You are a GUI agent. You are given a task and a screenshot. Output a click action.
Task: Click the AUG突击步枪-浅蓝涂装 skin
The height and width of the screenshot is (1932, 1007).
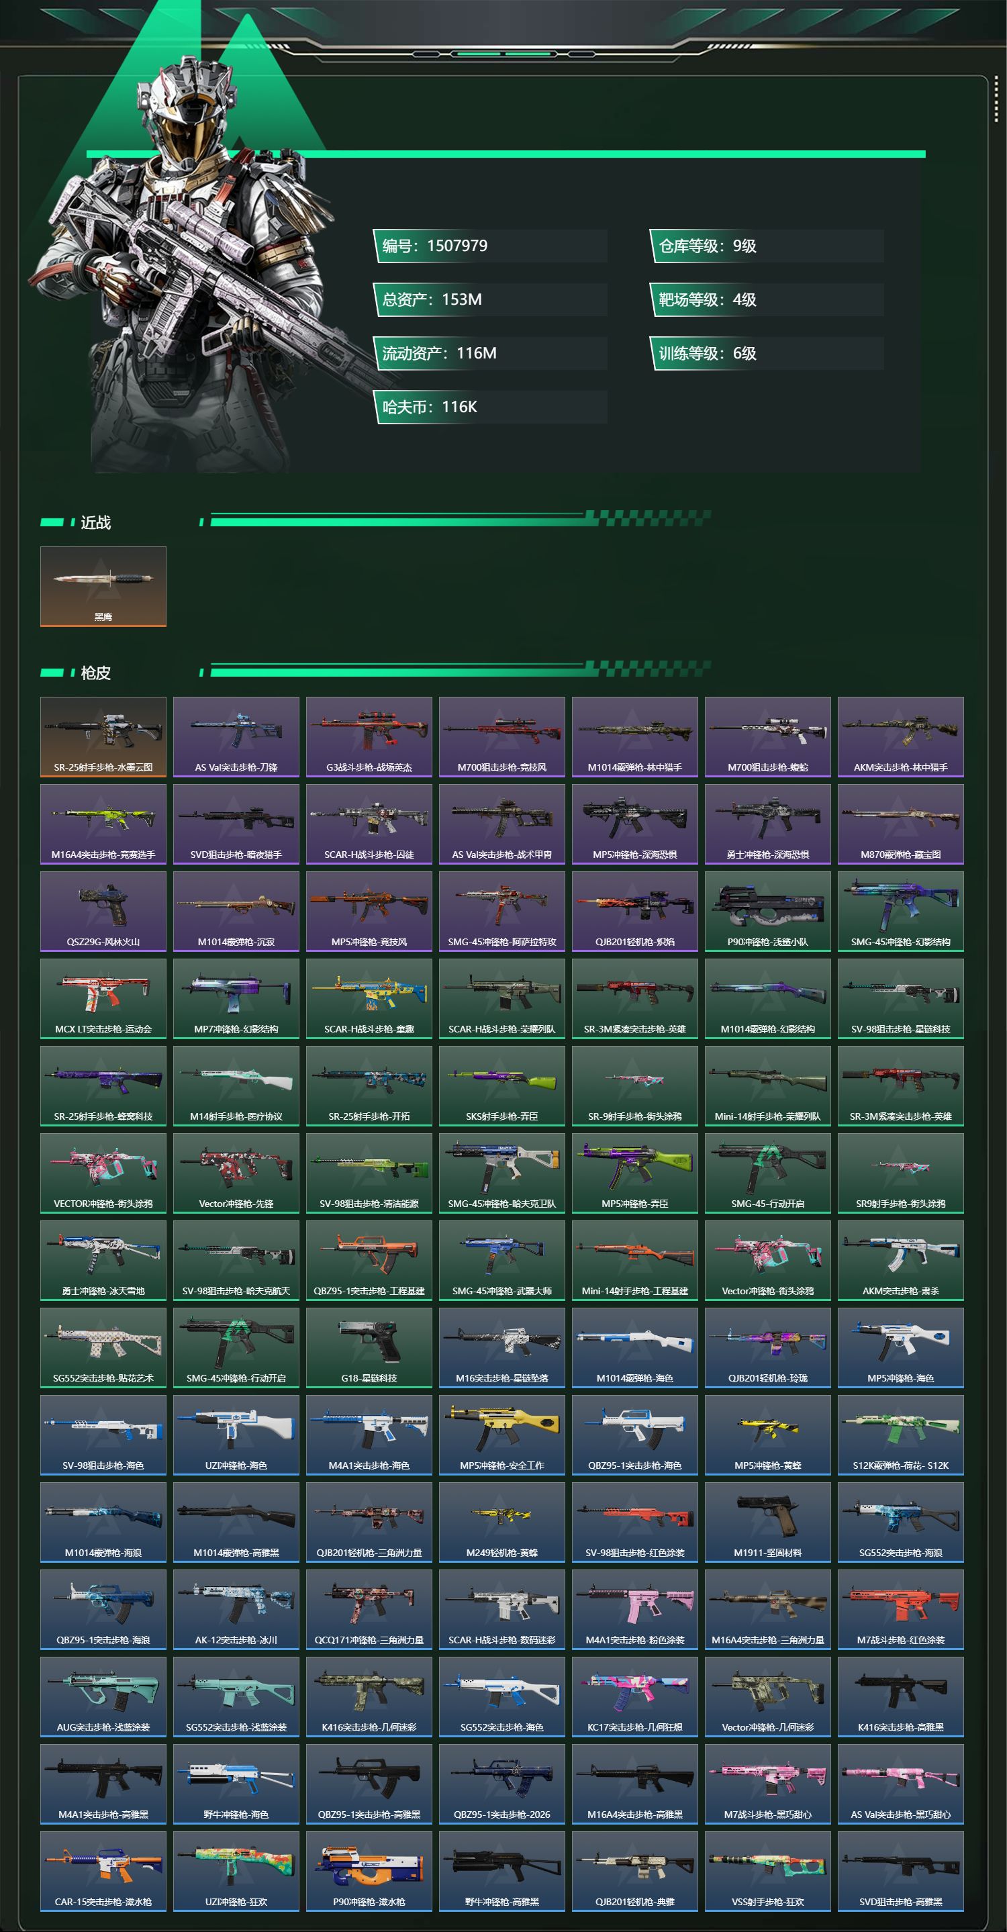[103, 1697]
